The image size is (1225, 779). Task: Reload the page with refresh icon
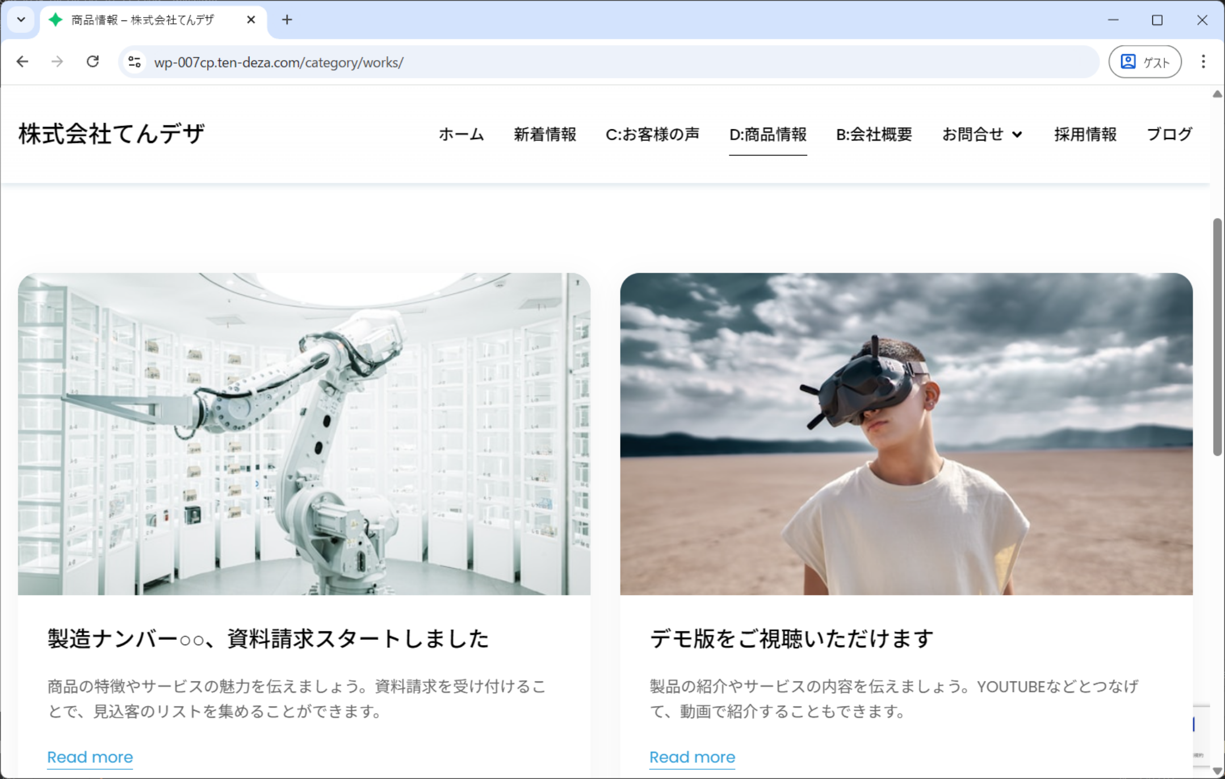pos(93,61)
